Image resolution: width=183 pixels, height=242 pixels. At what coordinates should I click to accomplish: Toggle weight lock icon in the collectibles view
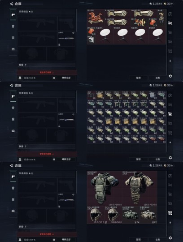pos(20,78)
